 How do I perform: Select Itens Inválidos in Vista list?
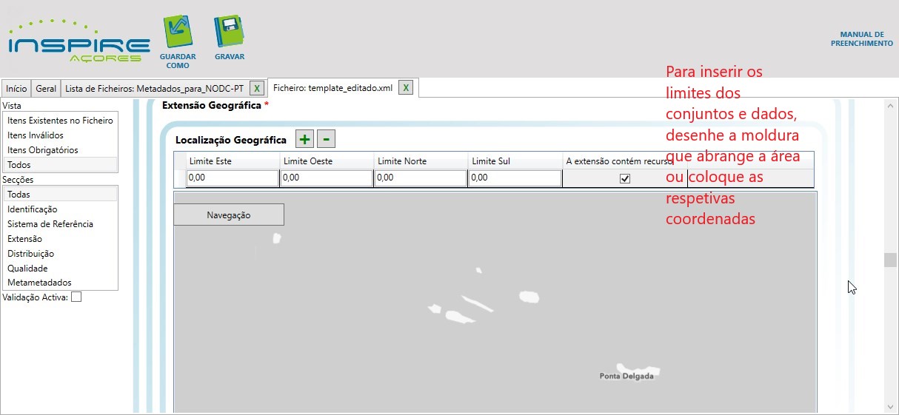36,135
